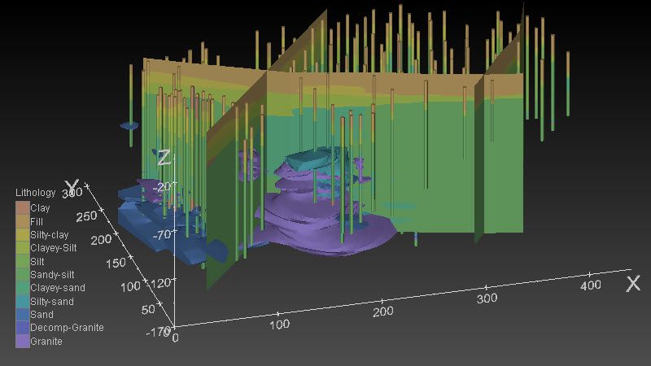The height and width of the screenshot is (366, 651).
Task: Click the Z axis label
Action: (x=164, y=158)
